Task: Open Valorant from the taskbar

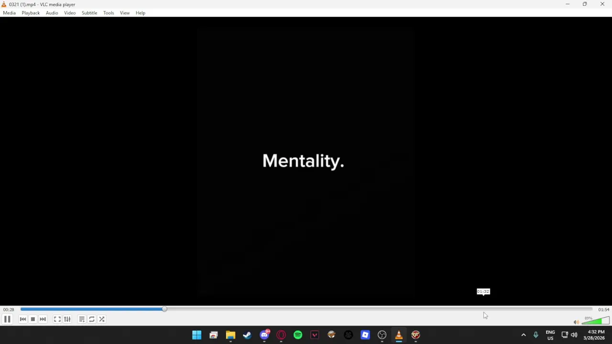Action: click(315, 335)
